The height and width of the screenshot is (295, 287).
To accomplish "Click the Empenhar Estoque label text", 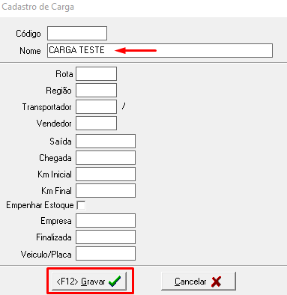I will click(40, 205).
